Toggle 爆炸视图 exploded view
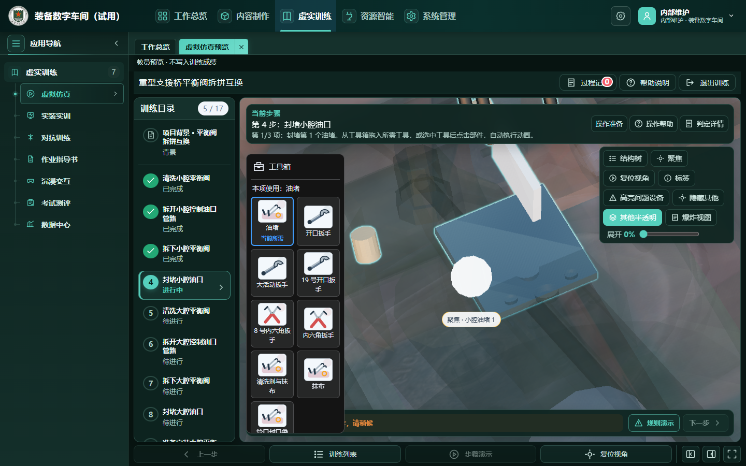Image resolution: width=746 pixels, height=466 pixels. 691,217
